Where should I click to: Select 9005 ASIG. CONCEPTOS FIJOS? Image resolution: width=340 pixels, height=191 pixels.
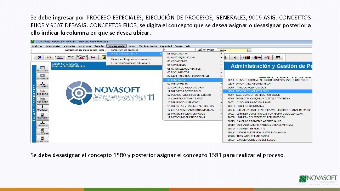point(268,87)
